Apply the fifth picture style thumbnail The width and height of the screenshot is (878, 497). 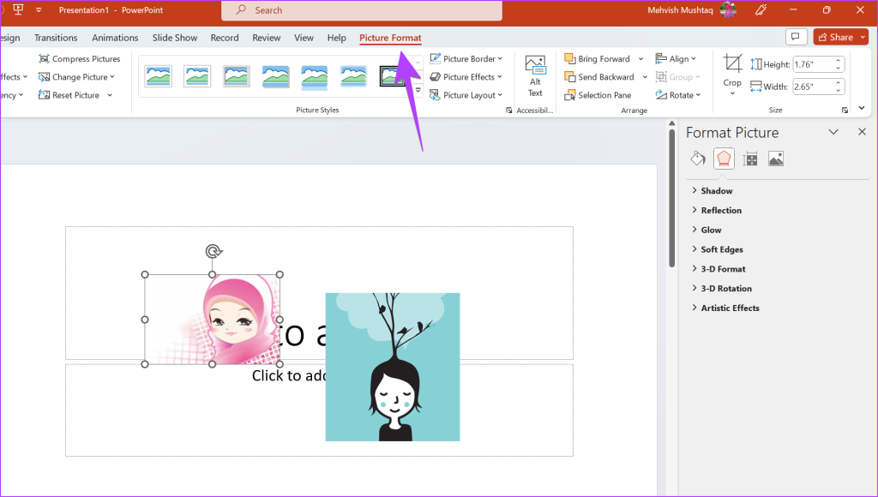tap(315, 76)
